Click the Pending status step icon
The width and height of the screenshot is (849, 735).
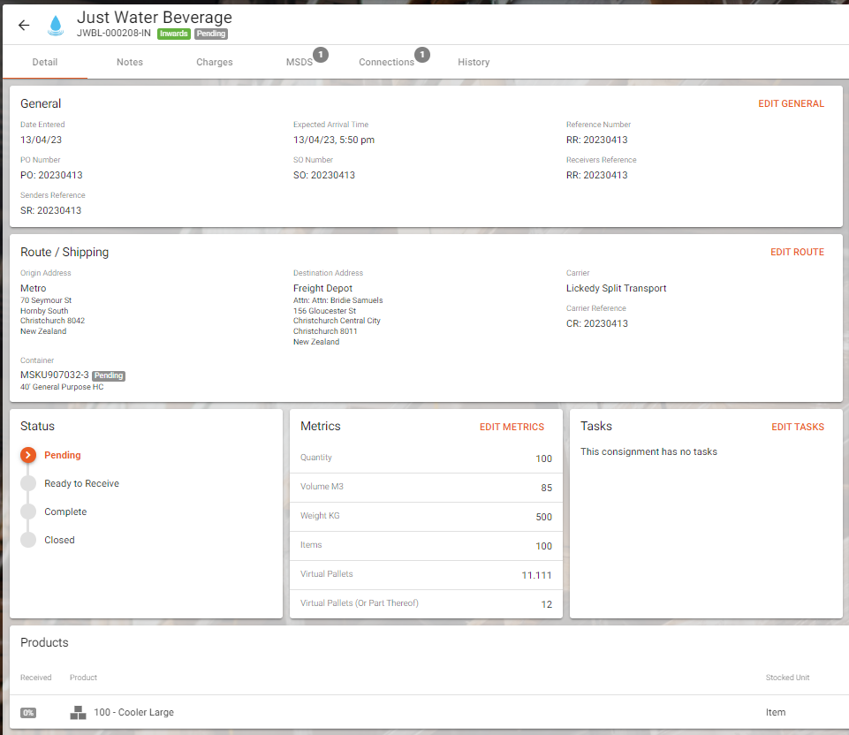(28, 455)
